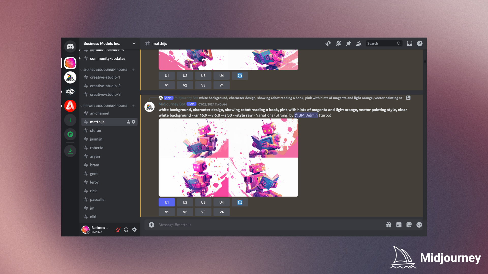Open the Threads icon in channel header
The width and height of the screenshot is (488, 274).
point(328,43)
